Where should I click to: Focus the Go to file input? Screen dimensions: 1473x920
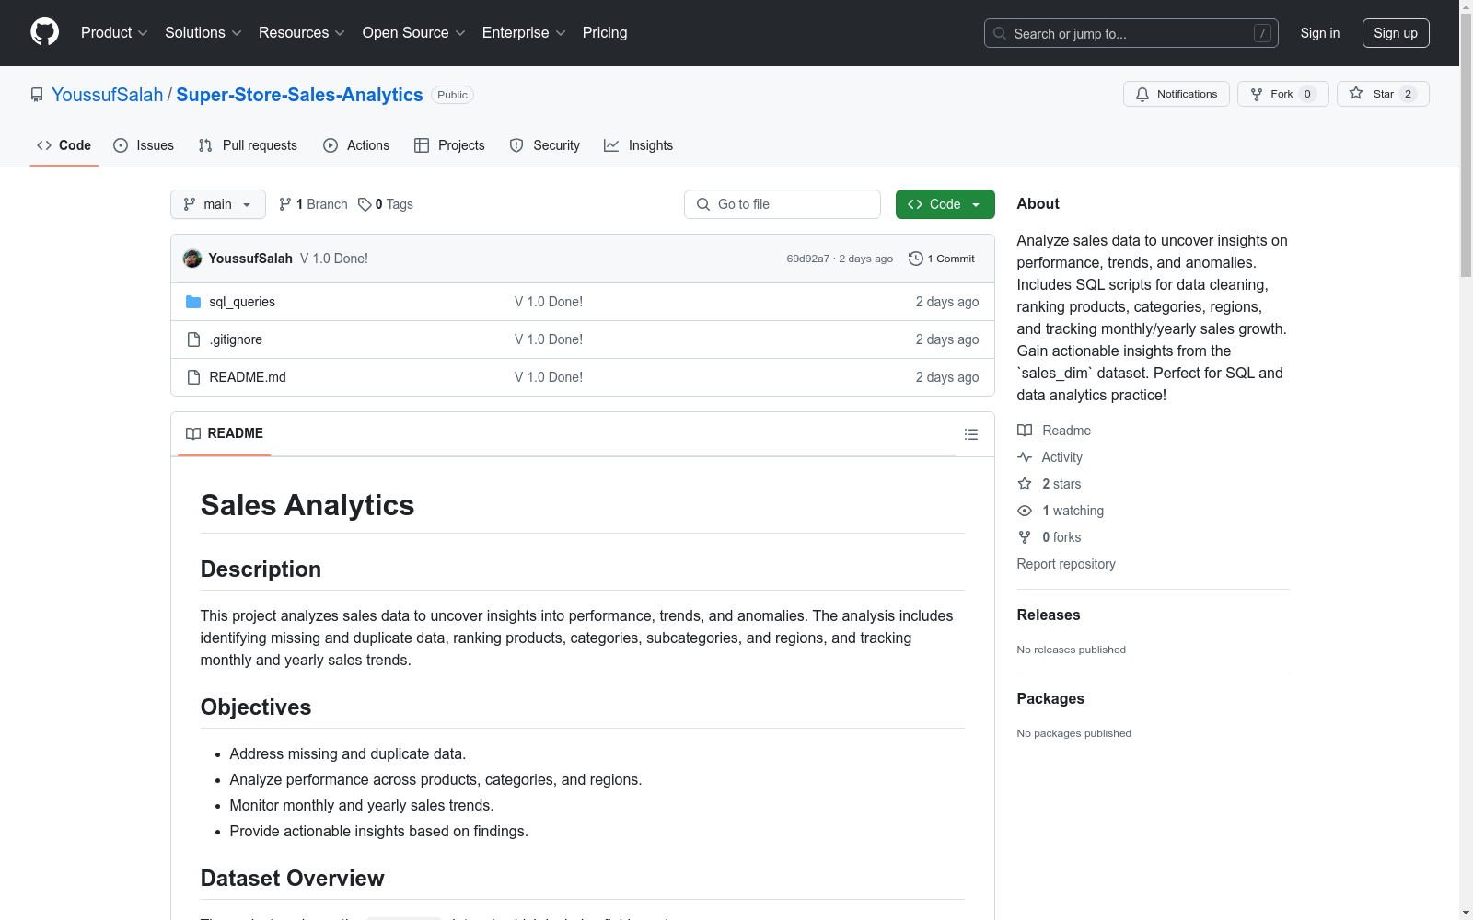(783, 204)
